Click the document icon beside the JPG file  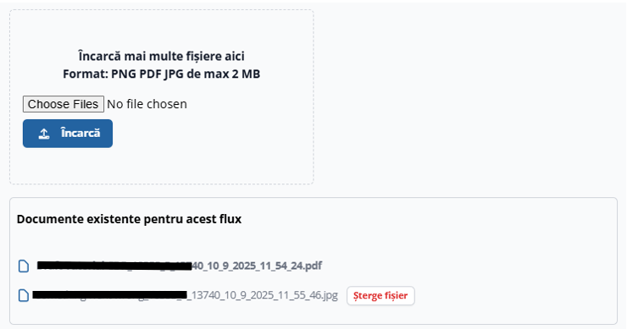[24, 295]
